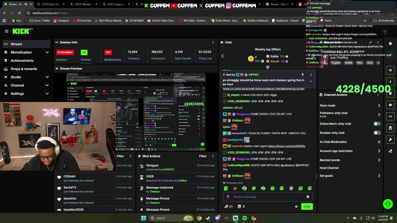Screen dimensions: 397x223
Task: Click the chat bubble icon in right toolbar
Action: click(x=390, y=105)
